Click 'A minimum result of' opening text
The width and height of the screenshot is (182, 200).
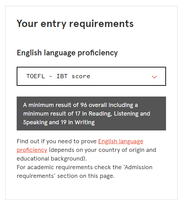[51, 105]
